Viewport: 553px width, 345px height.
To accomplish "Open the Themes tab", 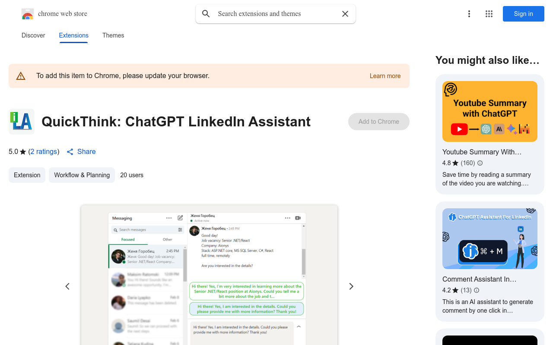I will click(x=113, y=35).
